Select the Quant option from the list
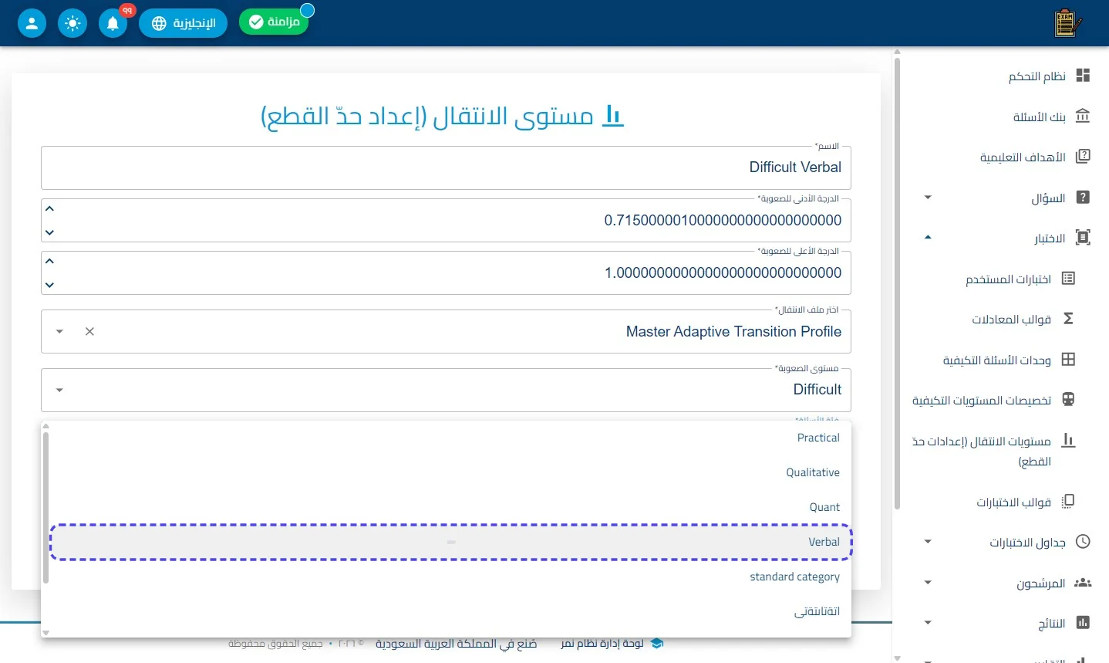 (451, 507)
